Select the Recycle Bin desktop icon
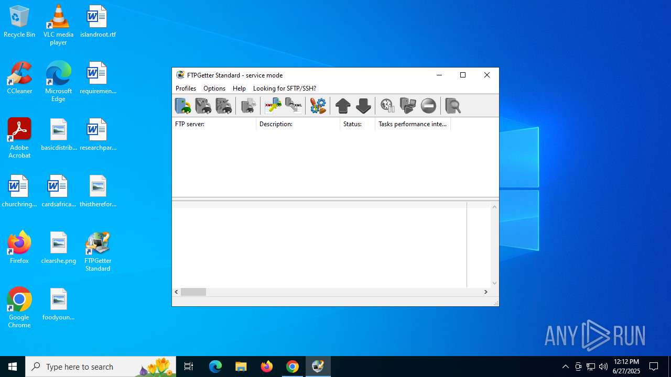The width and height of the screenshot is (671, 377). (x=19, y=22)
